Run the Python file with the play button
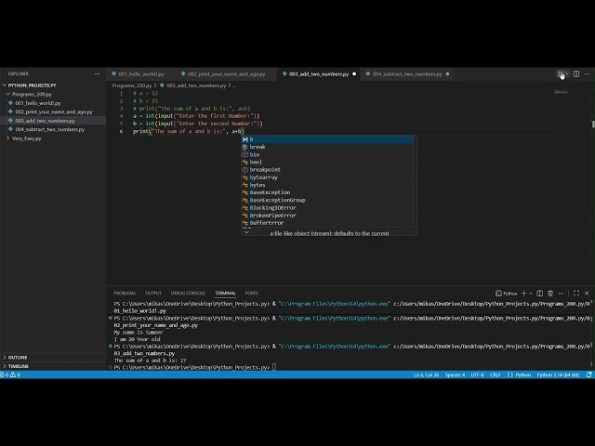 click(x=561, y=74)
